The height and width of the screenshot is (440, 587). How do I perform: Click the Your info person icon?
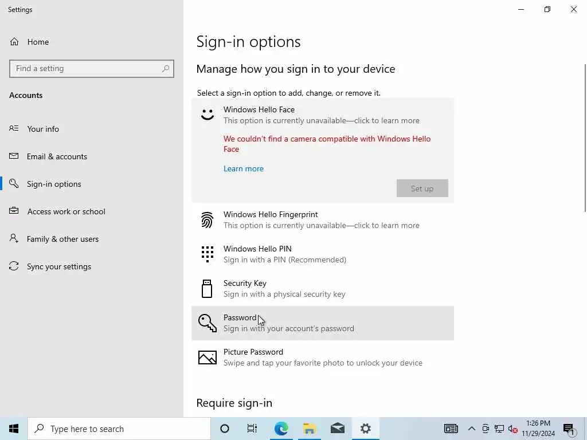(14, 129)
